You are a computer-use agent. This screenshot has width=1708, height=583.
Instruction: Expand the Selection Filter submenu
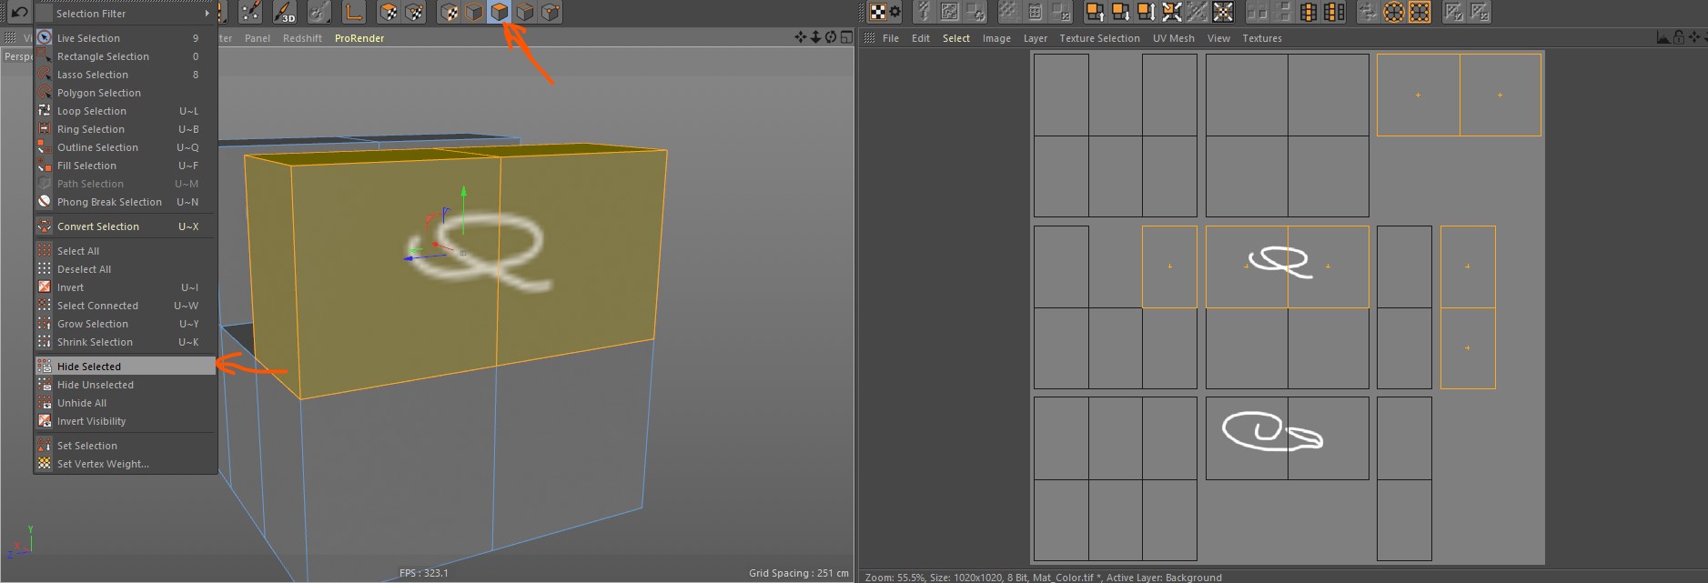click(x=126, y=14)
